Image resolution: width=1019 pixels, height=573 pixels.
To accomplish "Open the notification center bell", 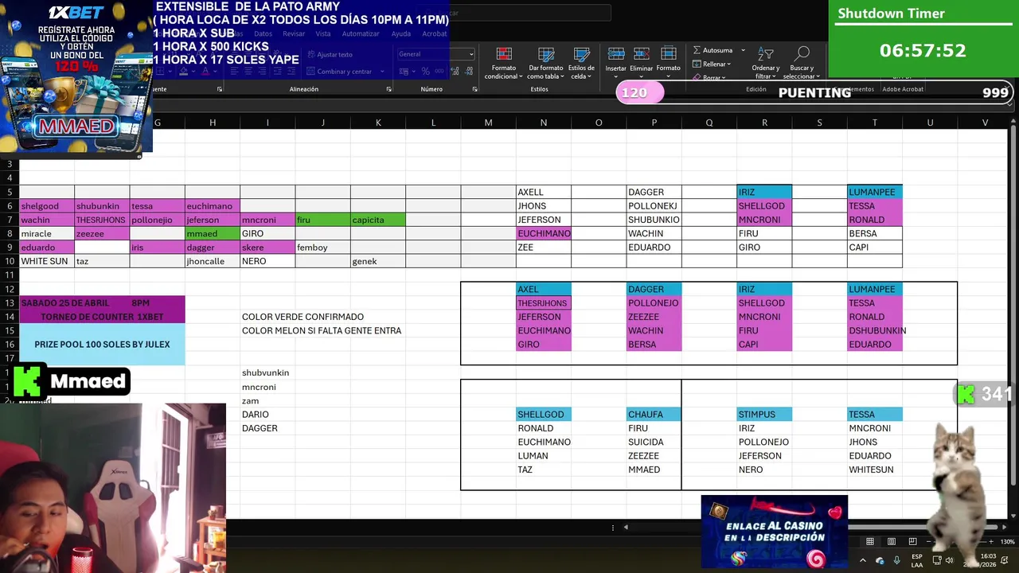I will coord(1006,560).
